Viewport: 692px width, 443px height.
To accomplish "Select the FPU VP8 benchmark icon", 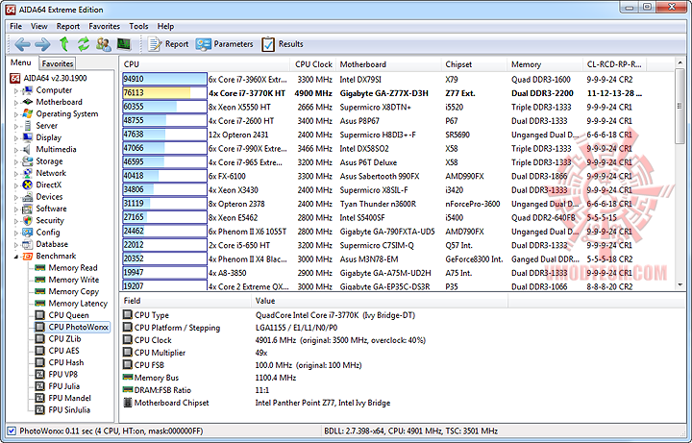I will (40, 375).
